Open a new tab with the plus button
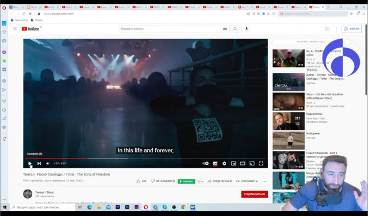This screenshot has height=216, width=368. pyautogui.click(x=328, y=7)
